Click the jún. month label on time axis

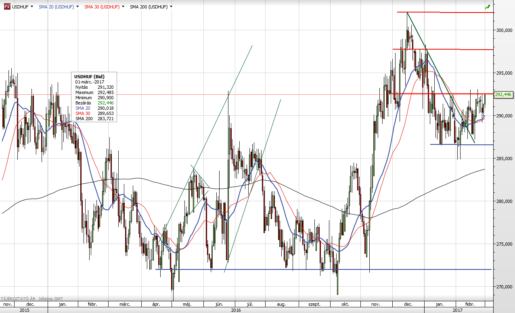click(x=220, y=304)
